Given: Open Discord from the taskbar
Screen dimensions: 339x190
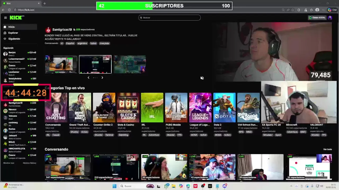Looking at the screenshot, I should (x=225, y=186).
